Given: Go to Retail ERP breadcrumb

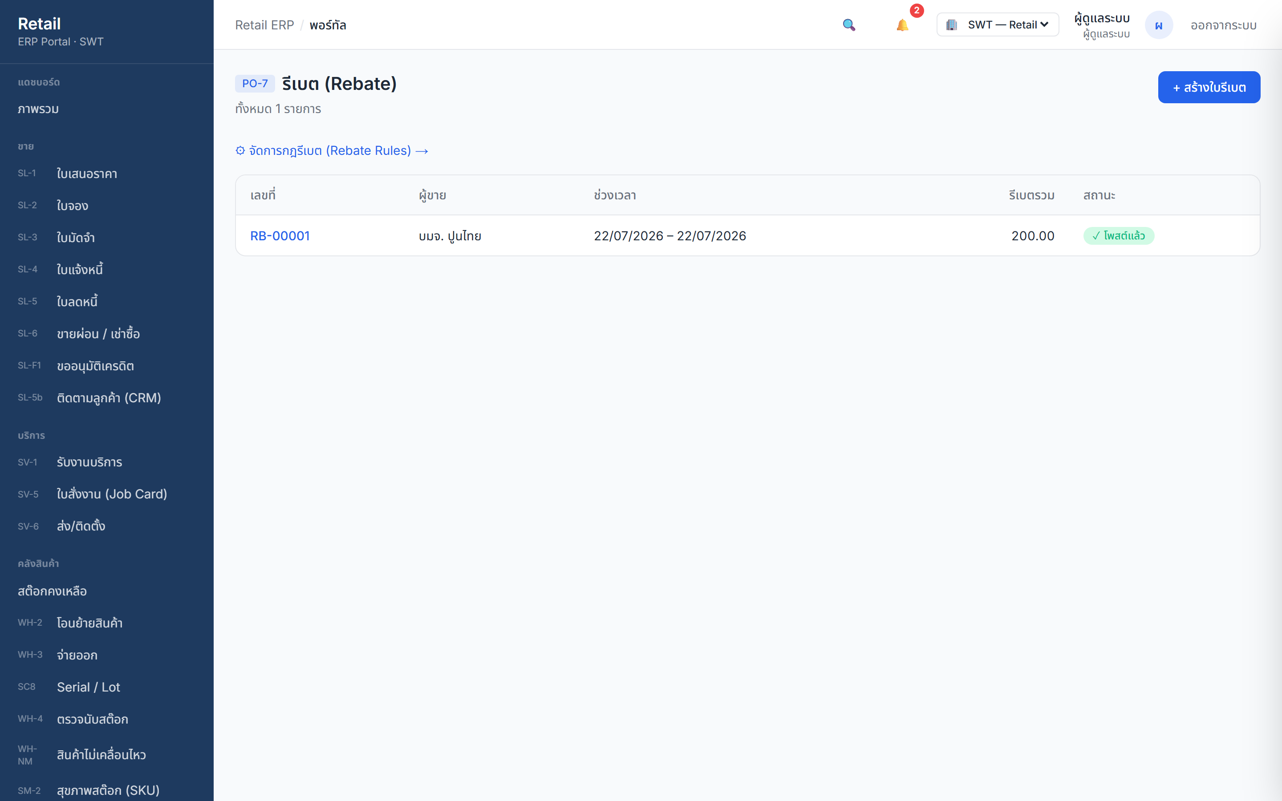Looking at the screenshot, I should tap(264, 25).
